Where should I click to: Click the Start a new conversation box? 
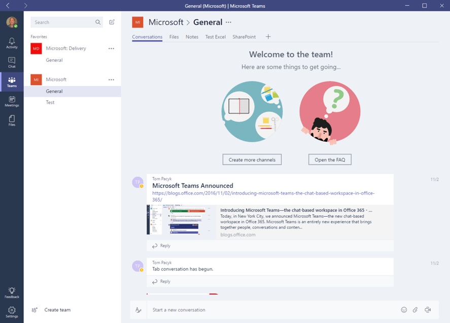tap(272, 309)
